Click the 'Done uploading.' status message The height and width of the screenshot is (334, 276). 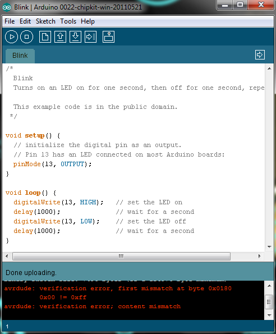31,273
